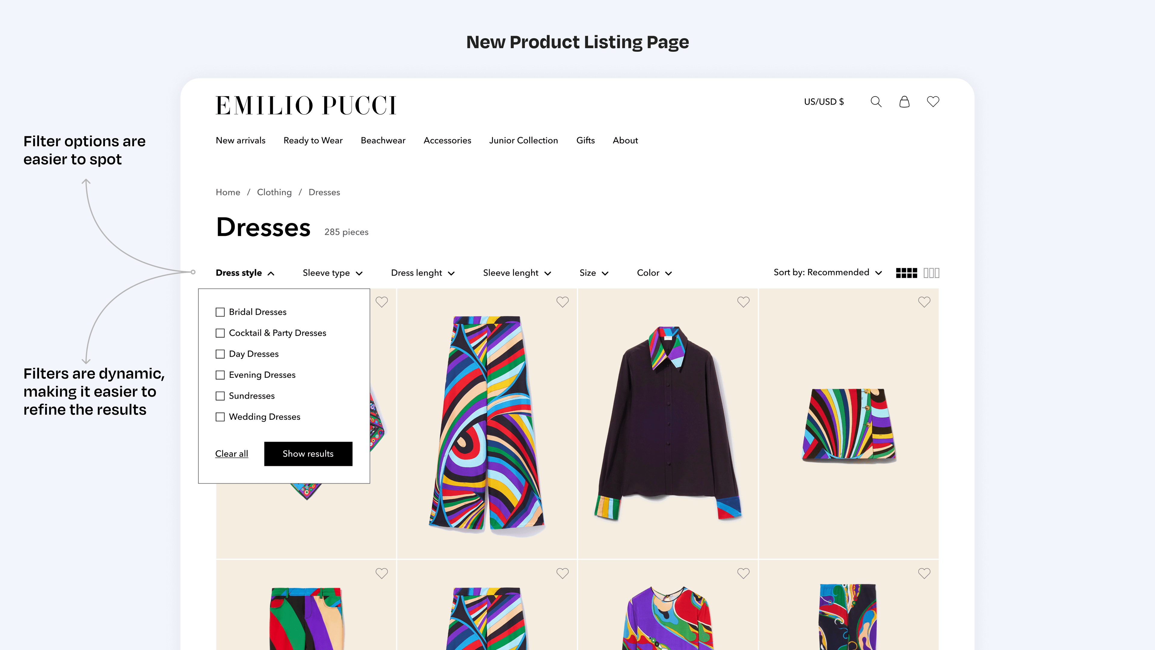Screen dimensions: 1155x650
Task: Enable the Cocktail & Party Dresses filter
Action: (x=220, y=333)
